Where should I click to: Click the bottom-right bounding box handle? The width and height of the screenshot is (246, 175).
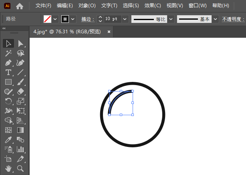click(133, 115)
